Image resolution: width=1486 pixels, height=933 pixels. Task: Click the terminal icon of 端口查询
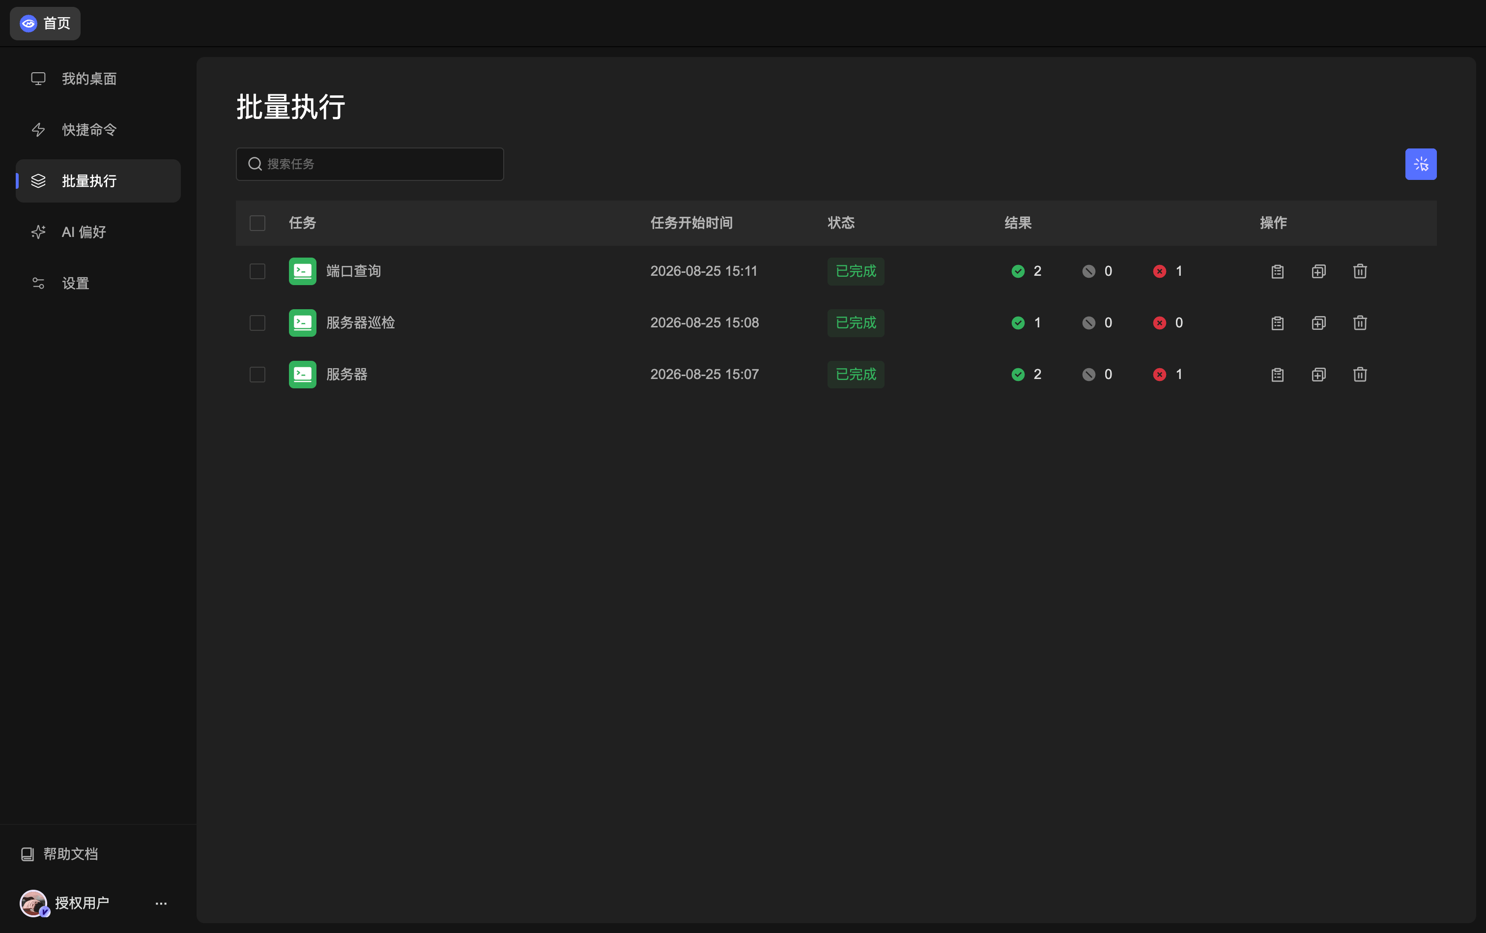click(302, 271)
